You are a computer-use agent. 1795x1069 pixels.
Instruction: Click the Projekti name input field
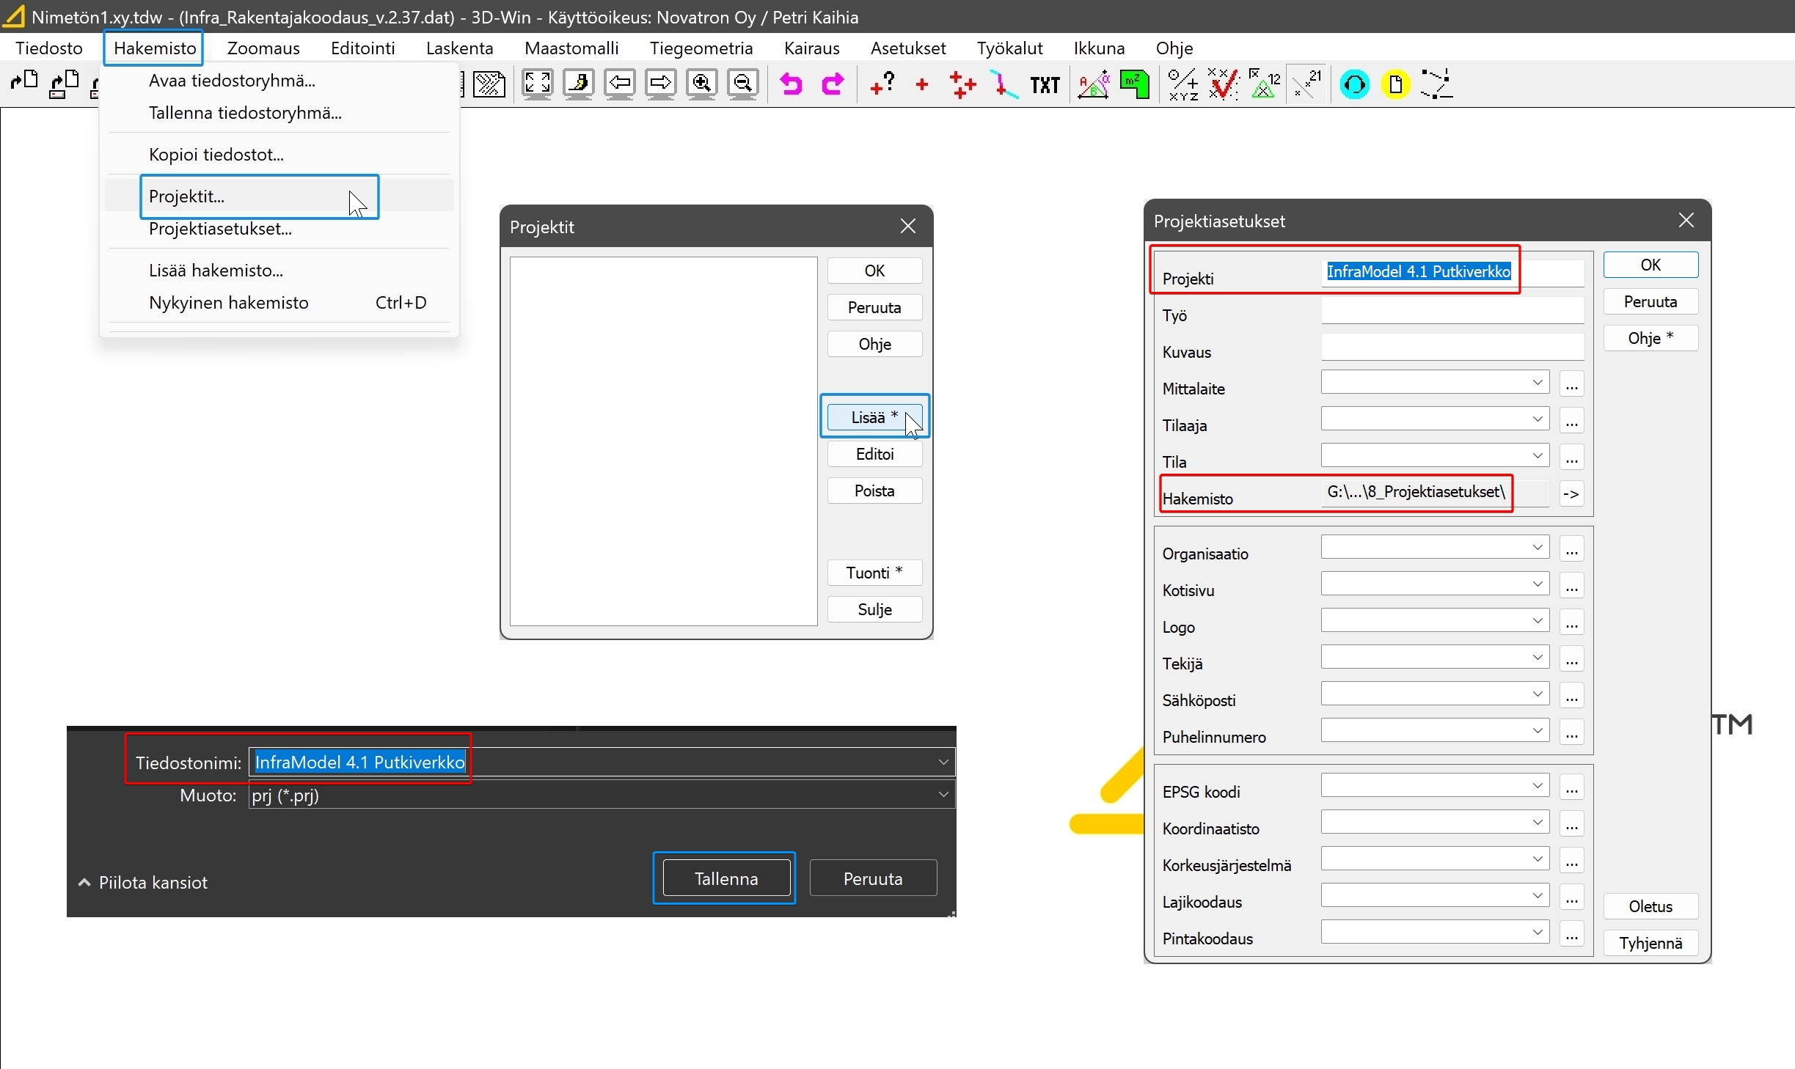tap(1452, 272)
